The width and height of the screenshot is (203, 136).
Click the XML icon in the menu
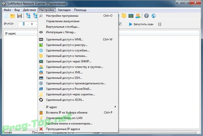coord(41,72)
